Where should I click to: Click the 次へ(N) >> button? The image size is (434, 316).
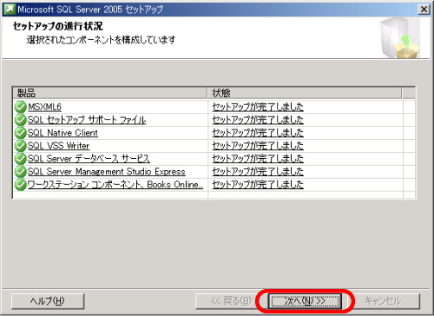click(x=305, y=301)
